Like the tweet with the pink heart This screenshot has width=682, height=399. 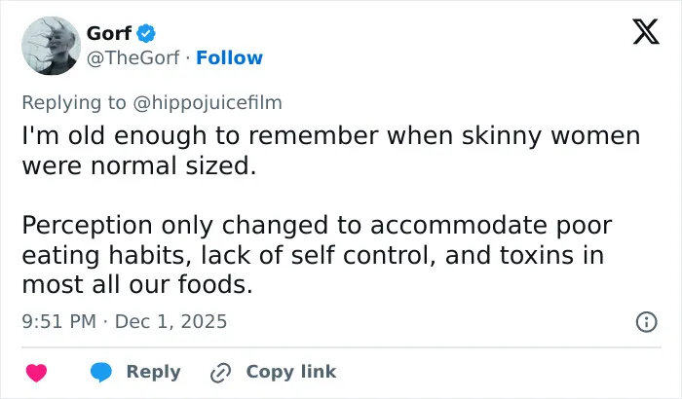tap(37, 373)
